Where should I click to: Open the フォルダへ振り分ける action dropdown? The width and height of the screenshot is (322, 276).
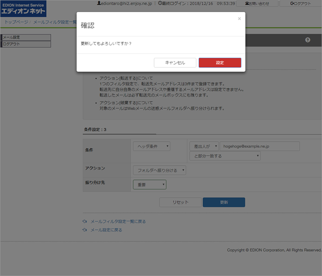[x=160, y=170]
